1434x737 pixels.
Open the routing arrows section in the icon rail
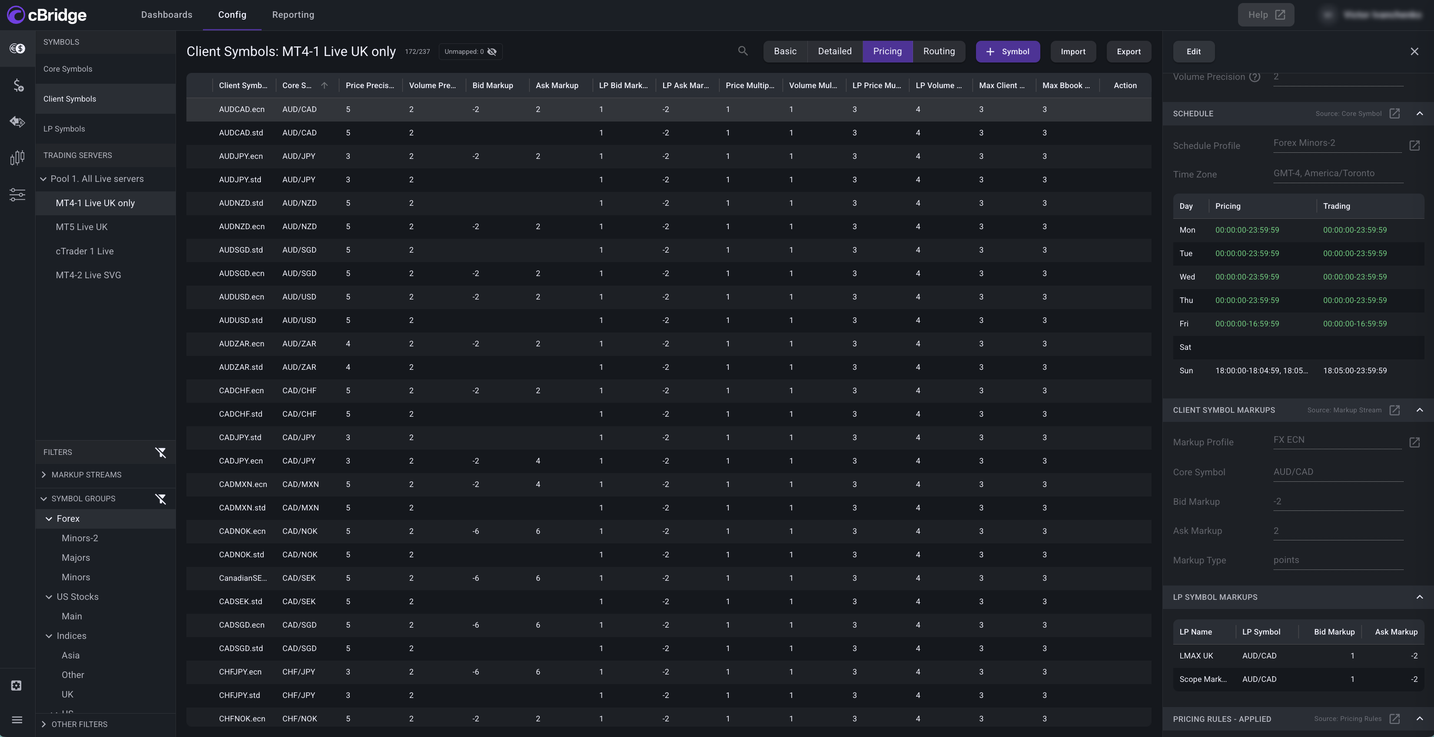pos(17,122)
